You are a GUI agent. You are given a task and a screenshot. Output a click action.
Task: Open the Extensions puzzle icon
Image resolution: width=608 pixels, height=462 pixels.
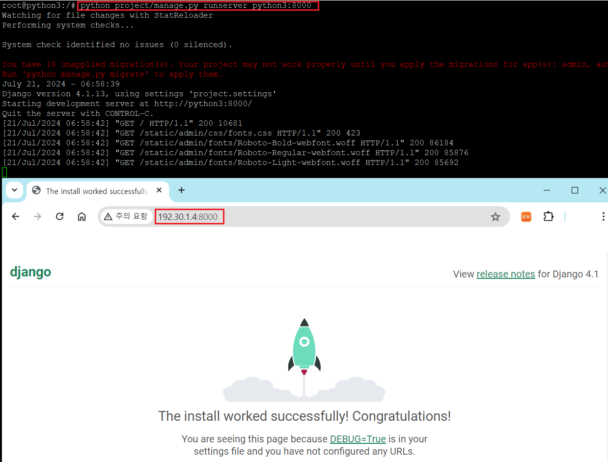click(x=548, y=217)
